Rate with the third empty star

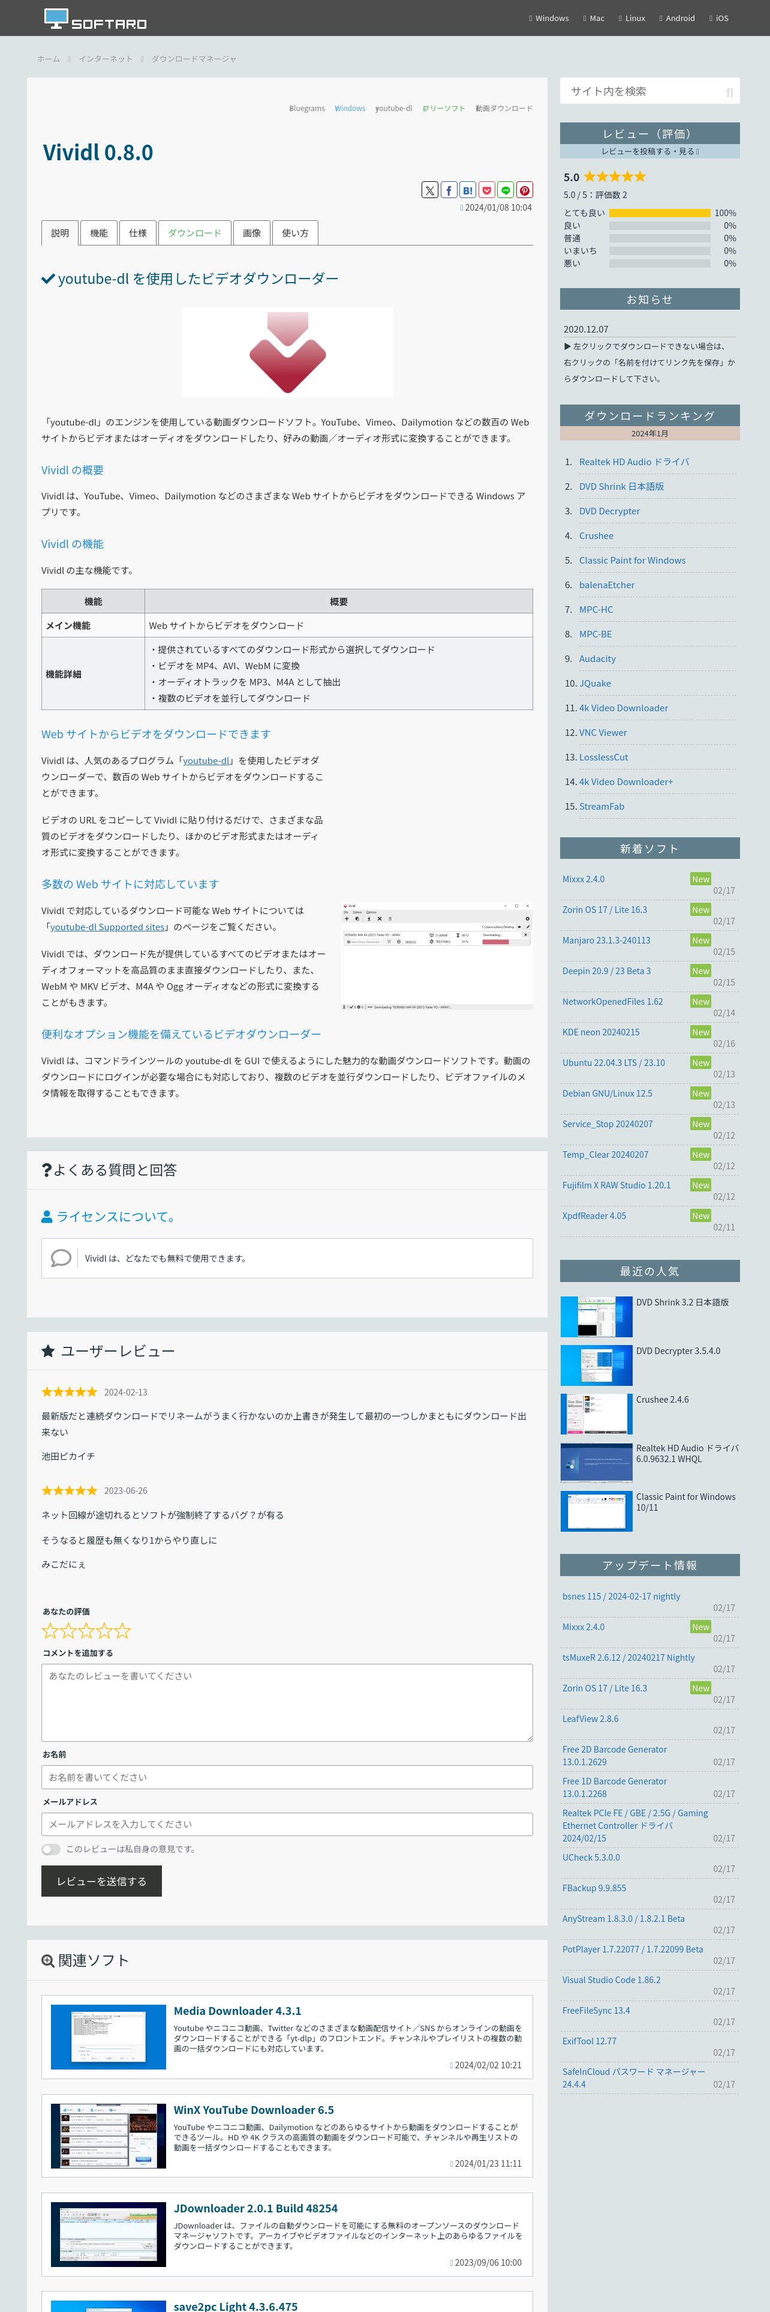(x=87, y=1631)
